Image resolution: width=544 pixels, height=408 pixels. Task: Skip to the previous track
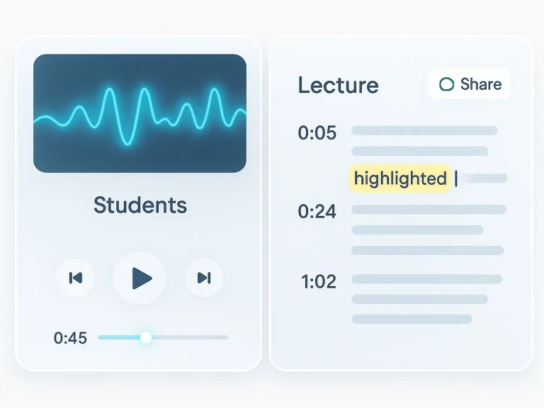(75, 278)
